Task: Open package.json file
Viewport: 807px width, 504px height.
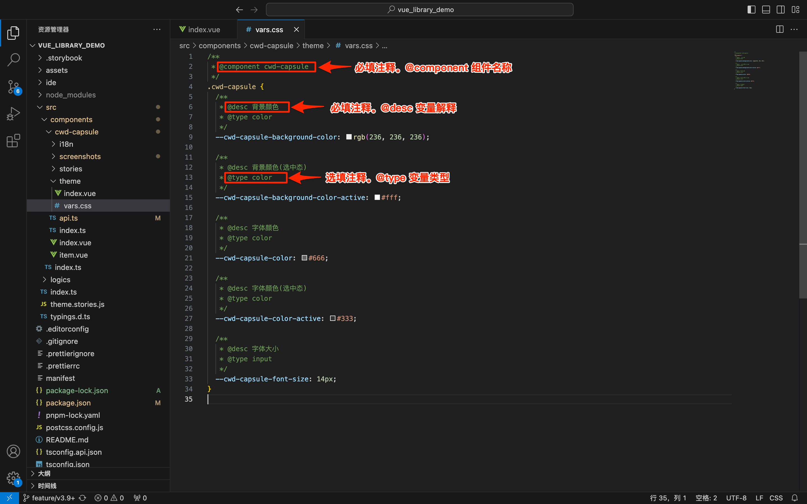Action: tap(98, 403)
